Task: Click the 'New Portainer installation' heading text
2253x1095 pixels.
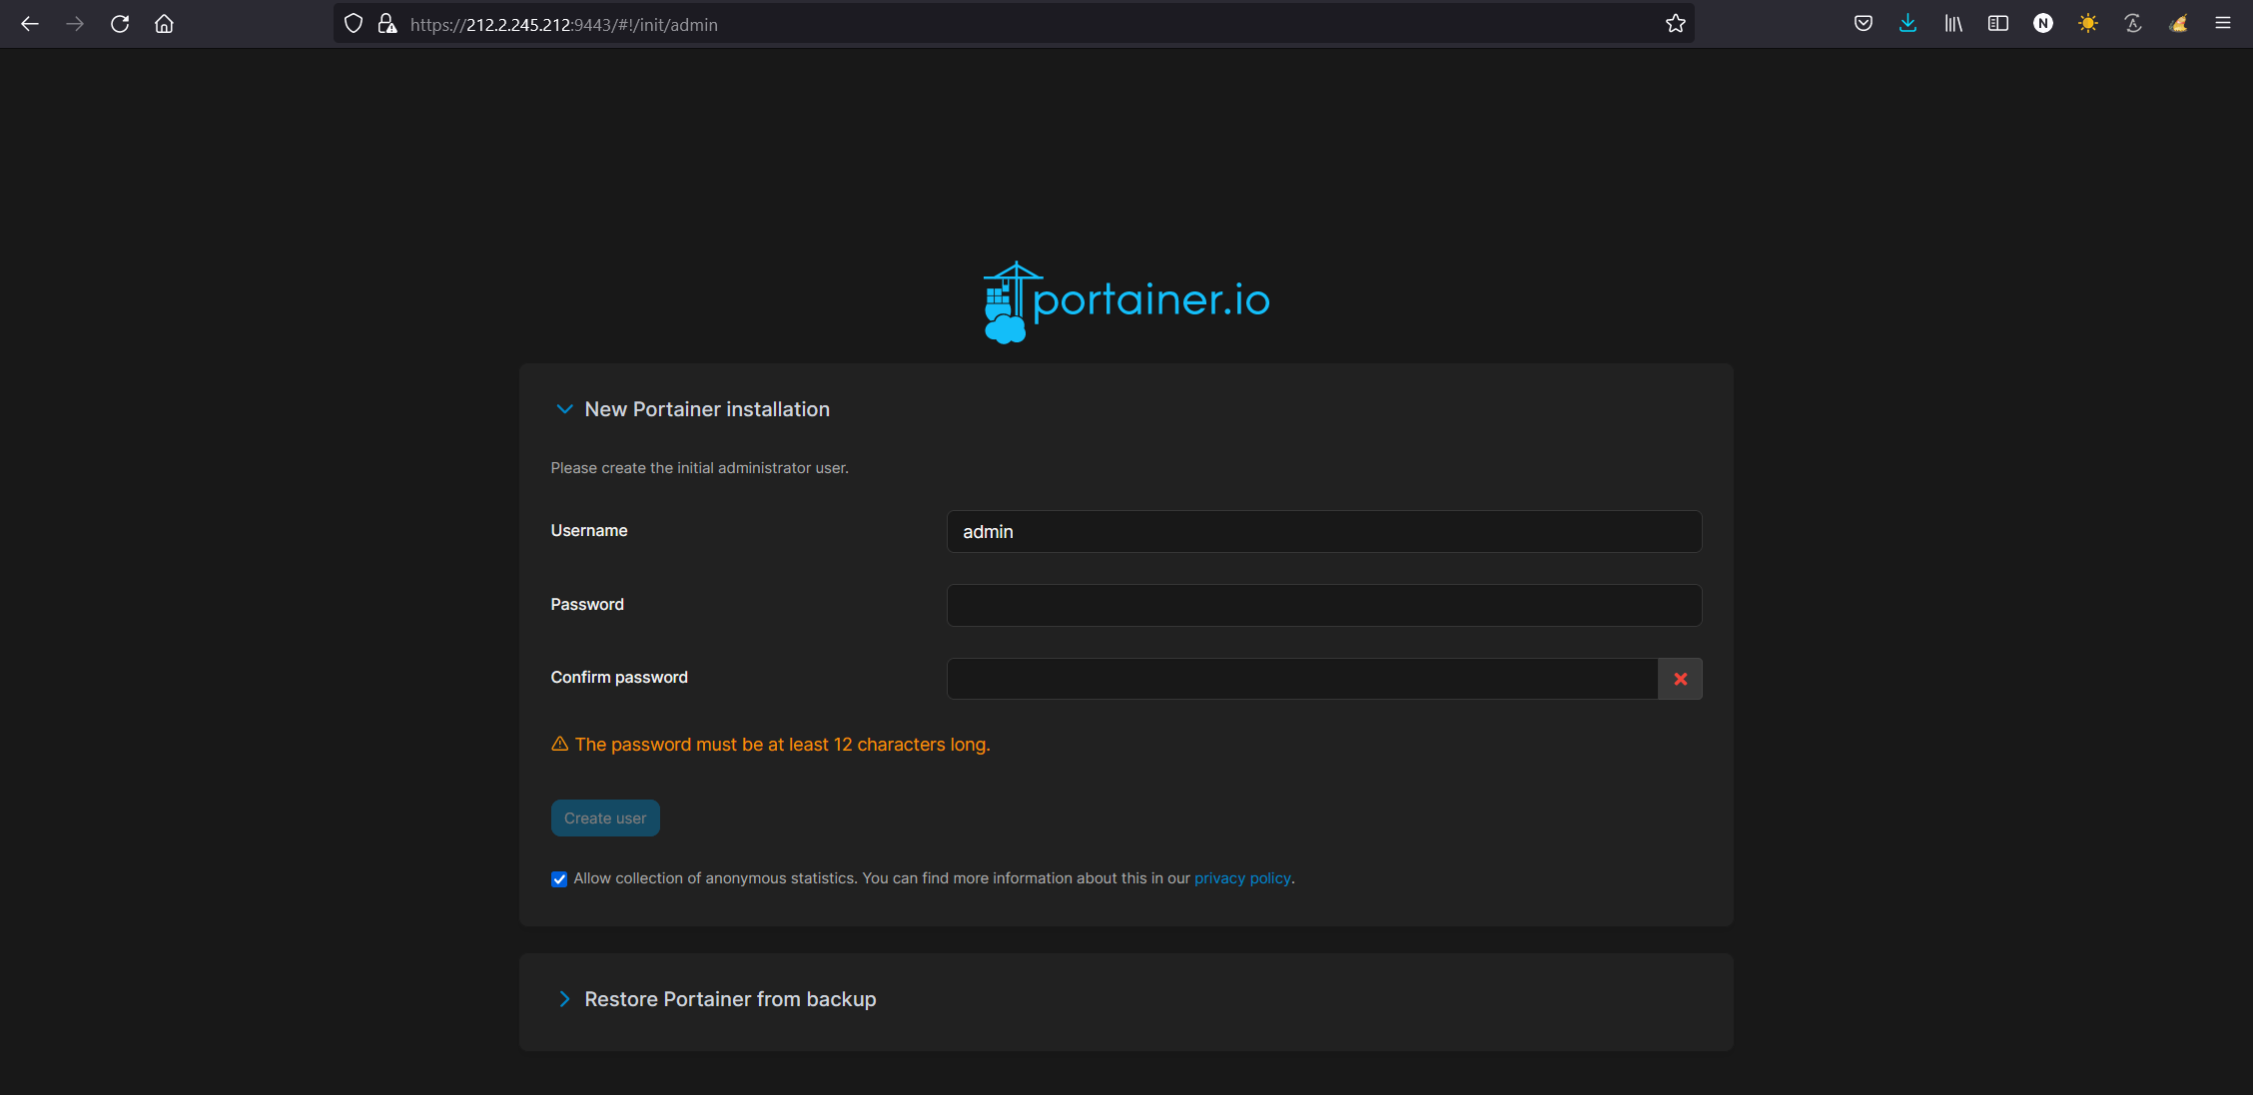Action: (x=707, y=409)
